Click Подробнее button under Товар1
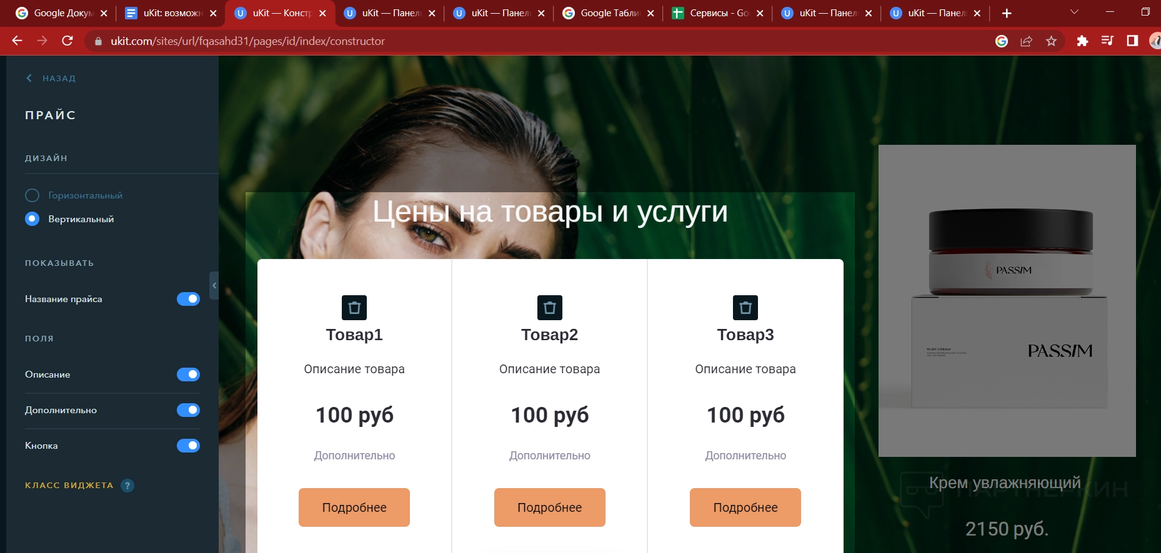1161x553 pixels. [x=354, y=507]
